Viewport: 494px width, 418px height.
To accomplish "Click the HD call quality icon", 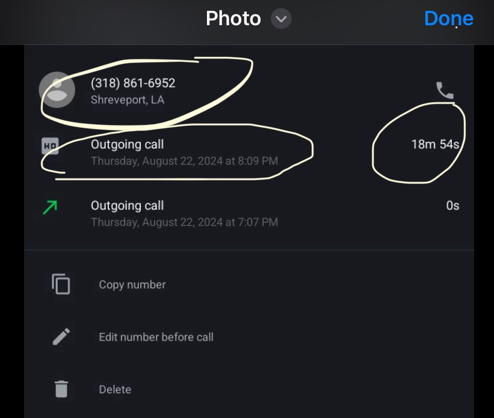I will (50, 145).
